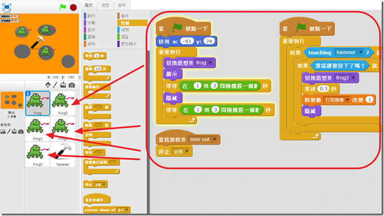Click the wait 1 second palette block
384x216 pixels.
coord(95,56)
